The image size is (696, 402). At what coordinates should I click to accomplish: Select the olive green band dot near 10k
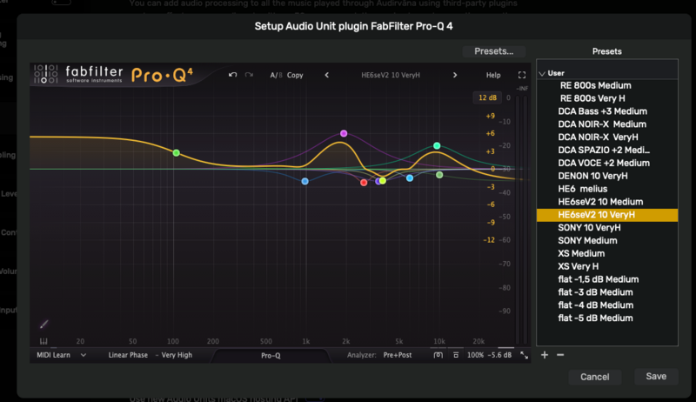pyautogui.click(x=439, y=175)
